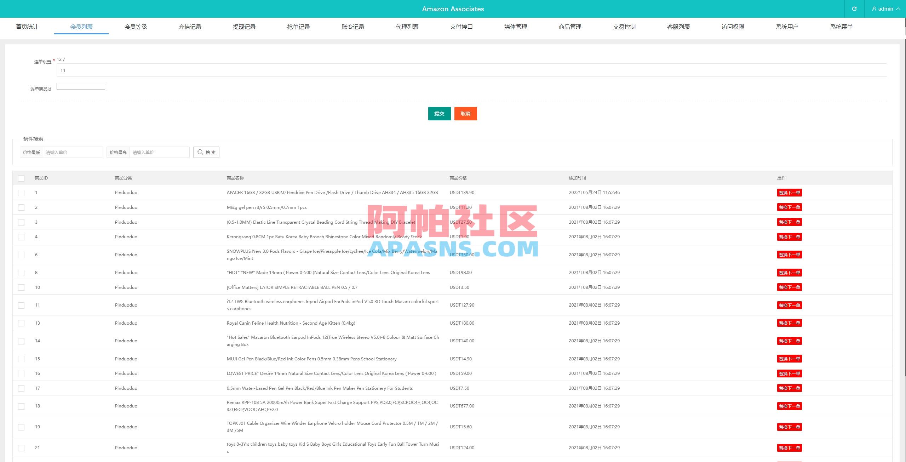Open the 系统菜单 tab
Image resolution: width=906 pixels, height=462 pixels.
click(x=842, y=27)
